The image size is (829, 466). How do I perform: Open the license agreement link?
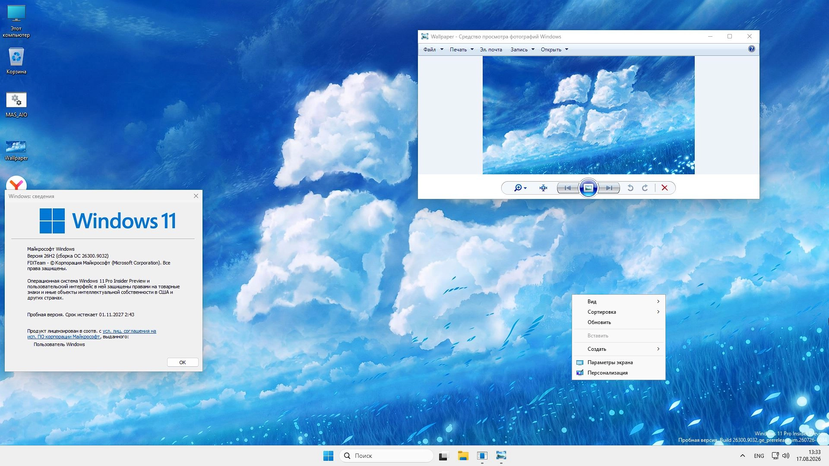(x=92, y=334)
